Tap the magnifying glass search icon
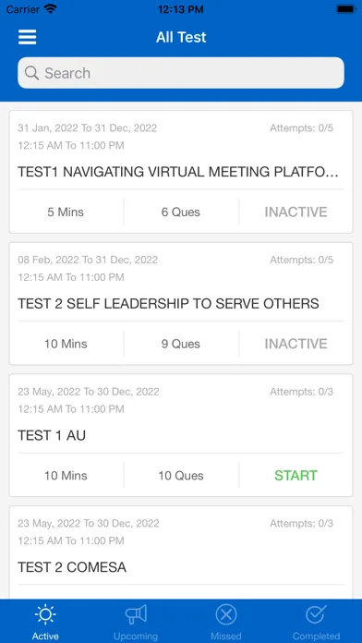The width and height of the screenshot is (362, 643). pos(31,73)
